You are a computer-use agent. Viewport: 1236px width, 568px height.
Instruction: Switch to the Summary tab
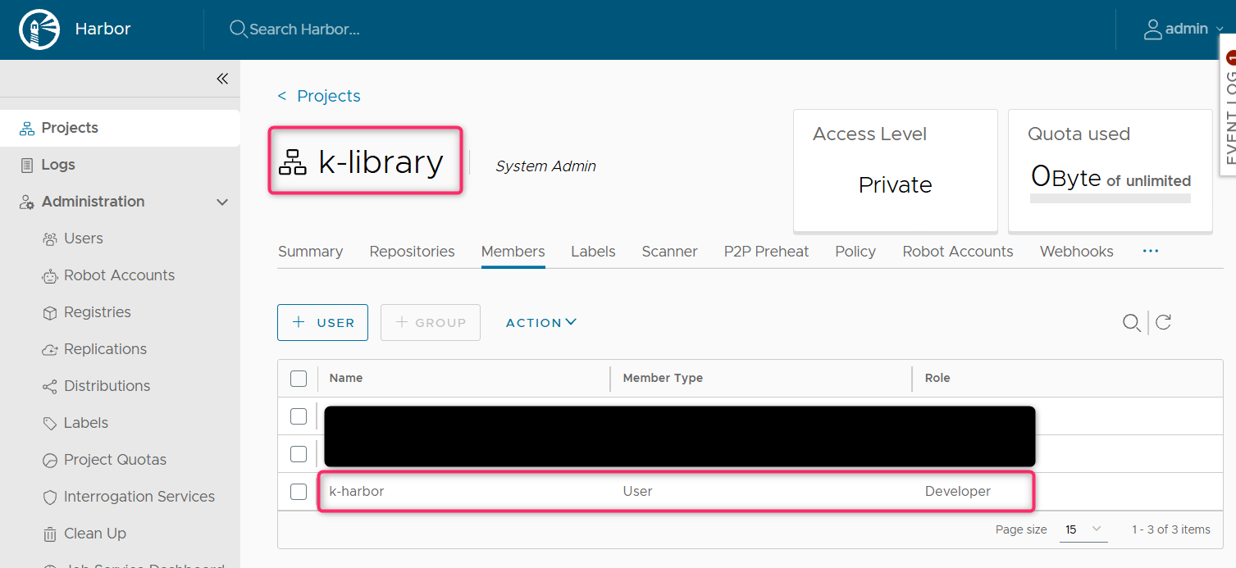tap(310, 252)
